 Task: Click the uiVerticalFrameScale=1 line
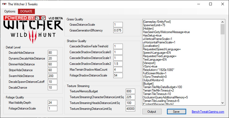(157, 39)
